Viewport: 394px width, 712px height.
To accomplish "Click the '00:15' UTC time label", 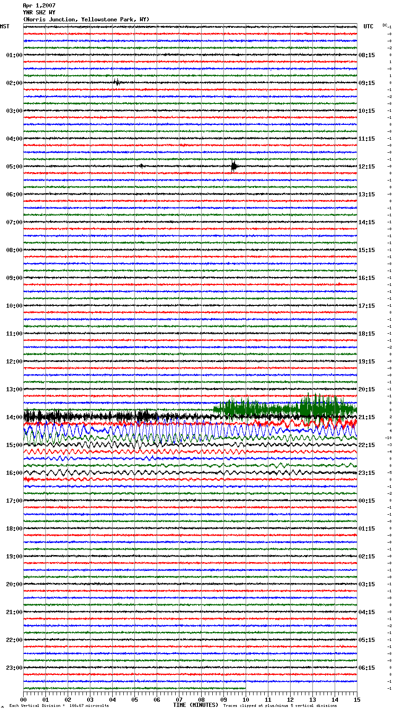I will (x=367, y=501).
